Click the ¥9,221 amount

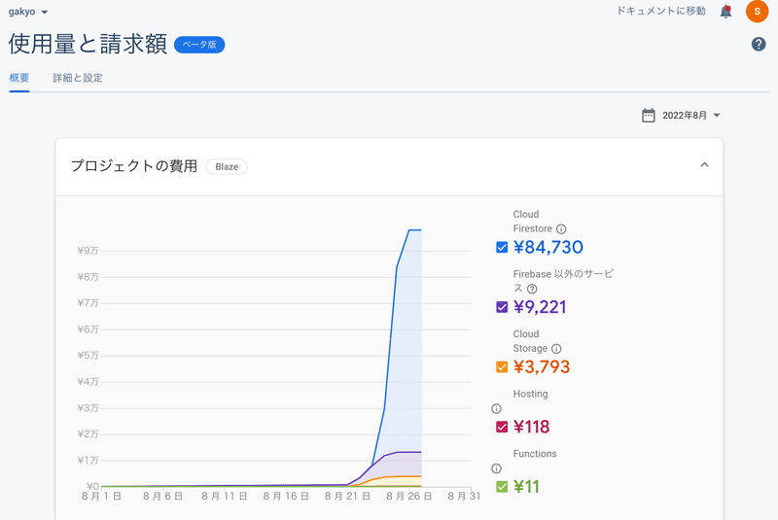coord(540,307)
